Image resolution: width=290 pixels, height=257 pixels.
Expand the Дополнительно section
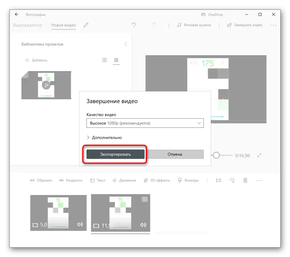click(104, 137)
